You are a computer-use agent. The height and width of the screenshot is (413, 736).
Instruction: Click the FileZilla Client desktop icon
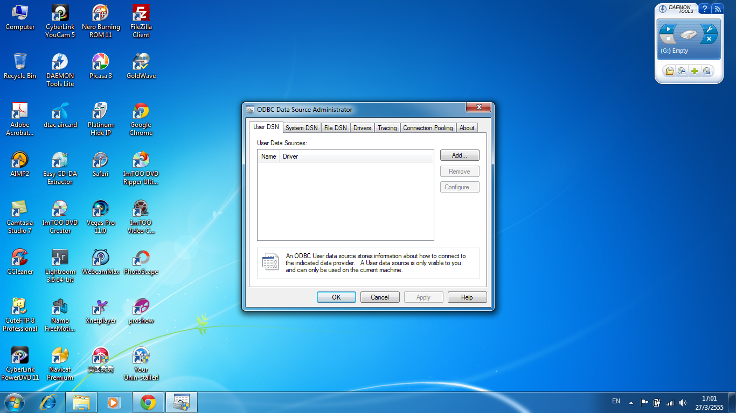[x=141, y=21]
